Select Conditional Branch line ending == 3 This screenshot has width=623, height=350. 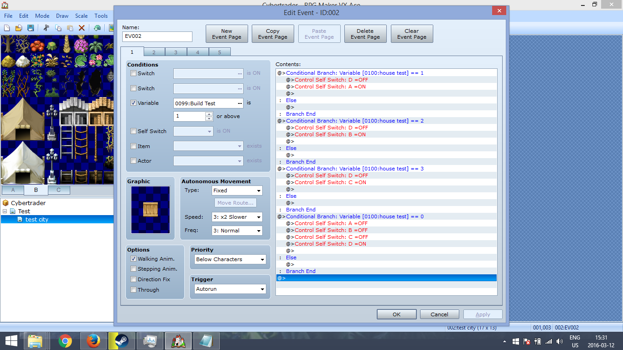[x=386, y=169]
